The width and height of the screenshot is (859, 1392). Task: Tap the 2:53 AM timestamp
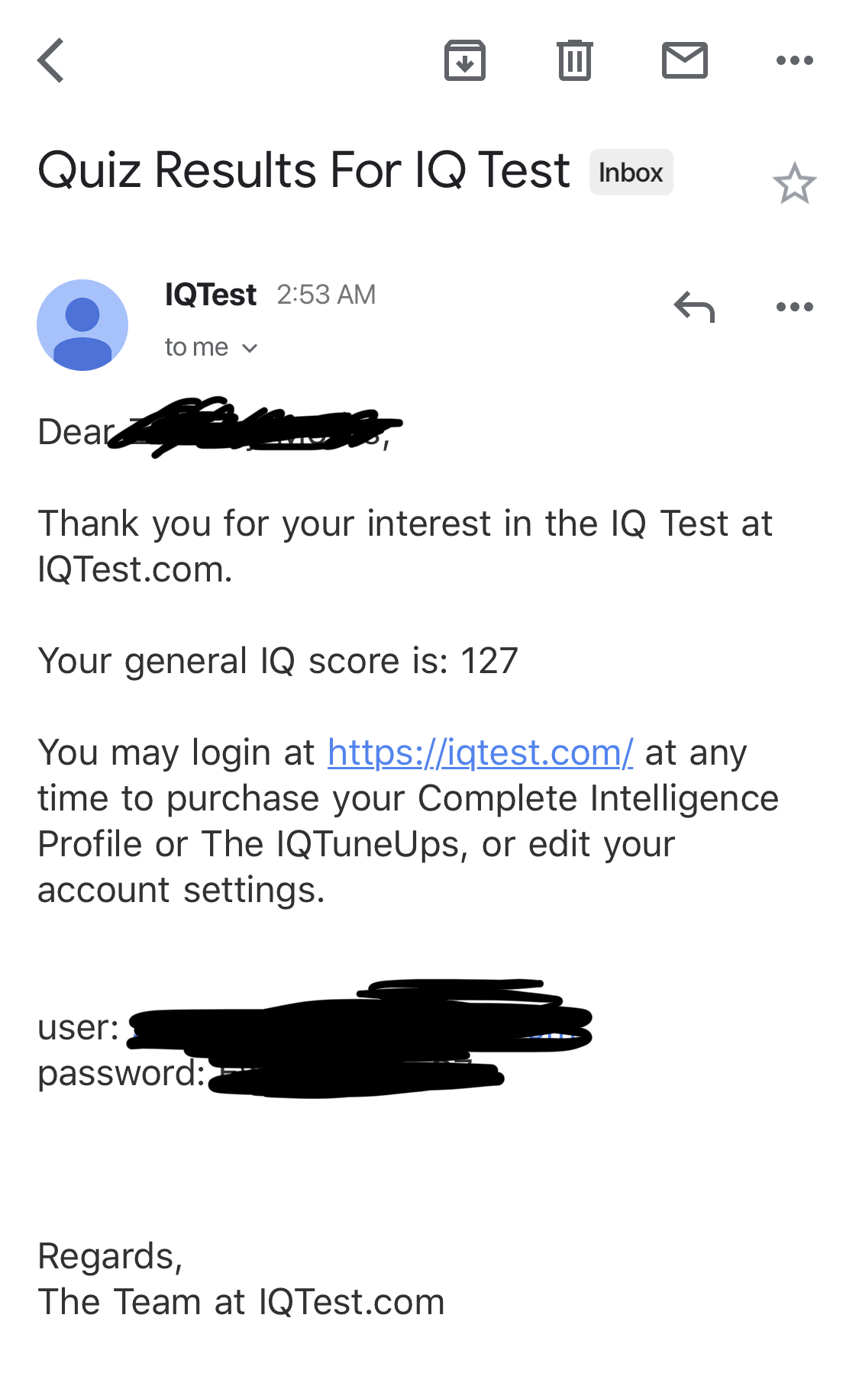pyautogui.click(x=326, y=295)
